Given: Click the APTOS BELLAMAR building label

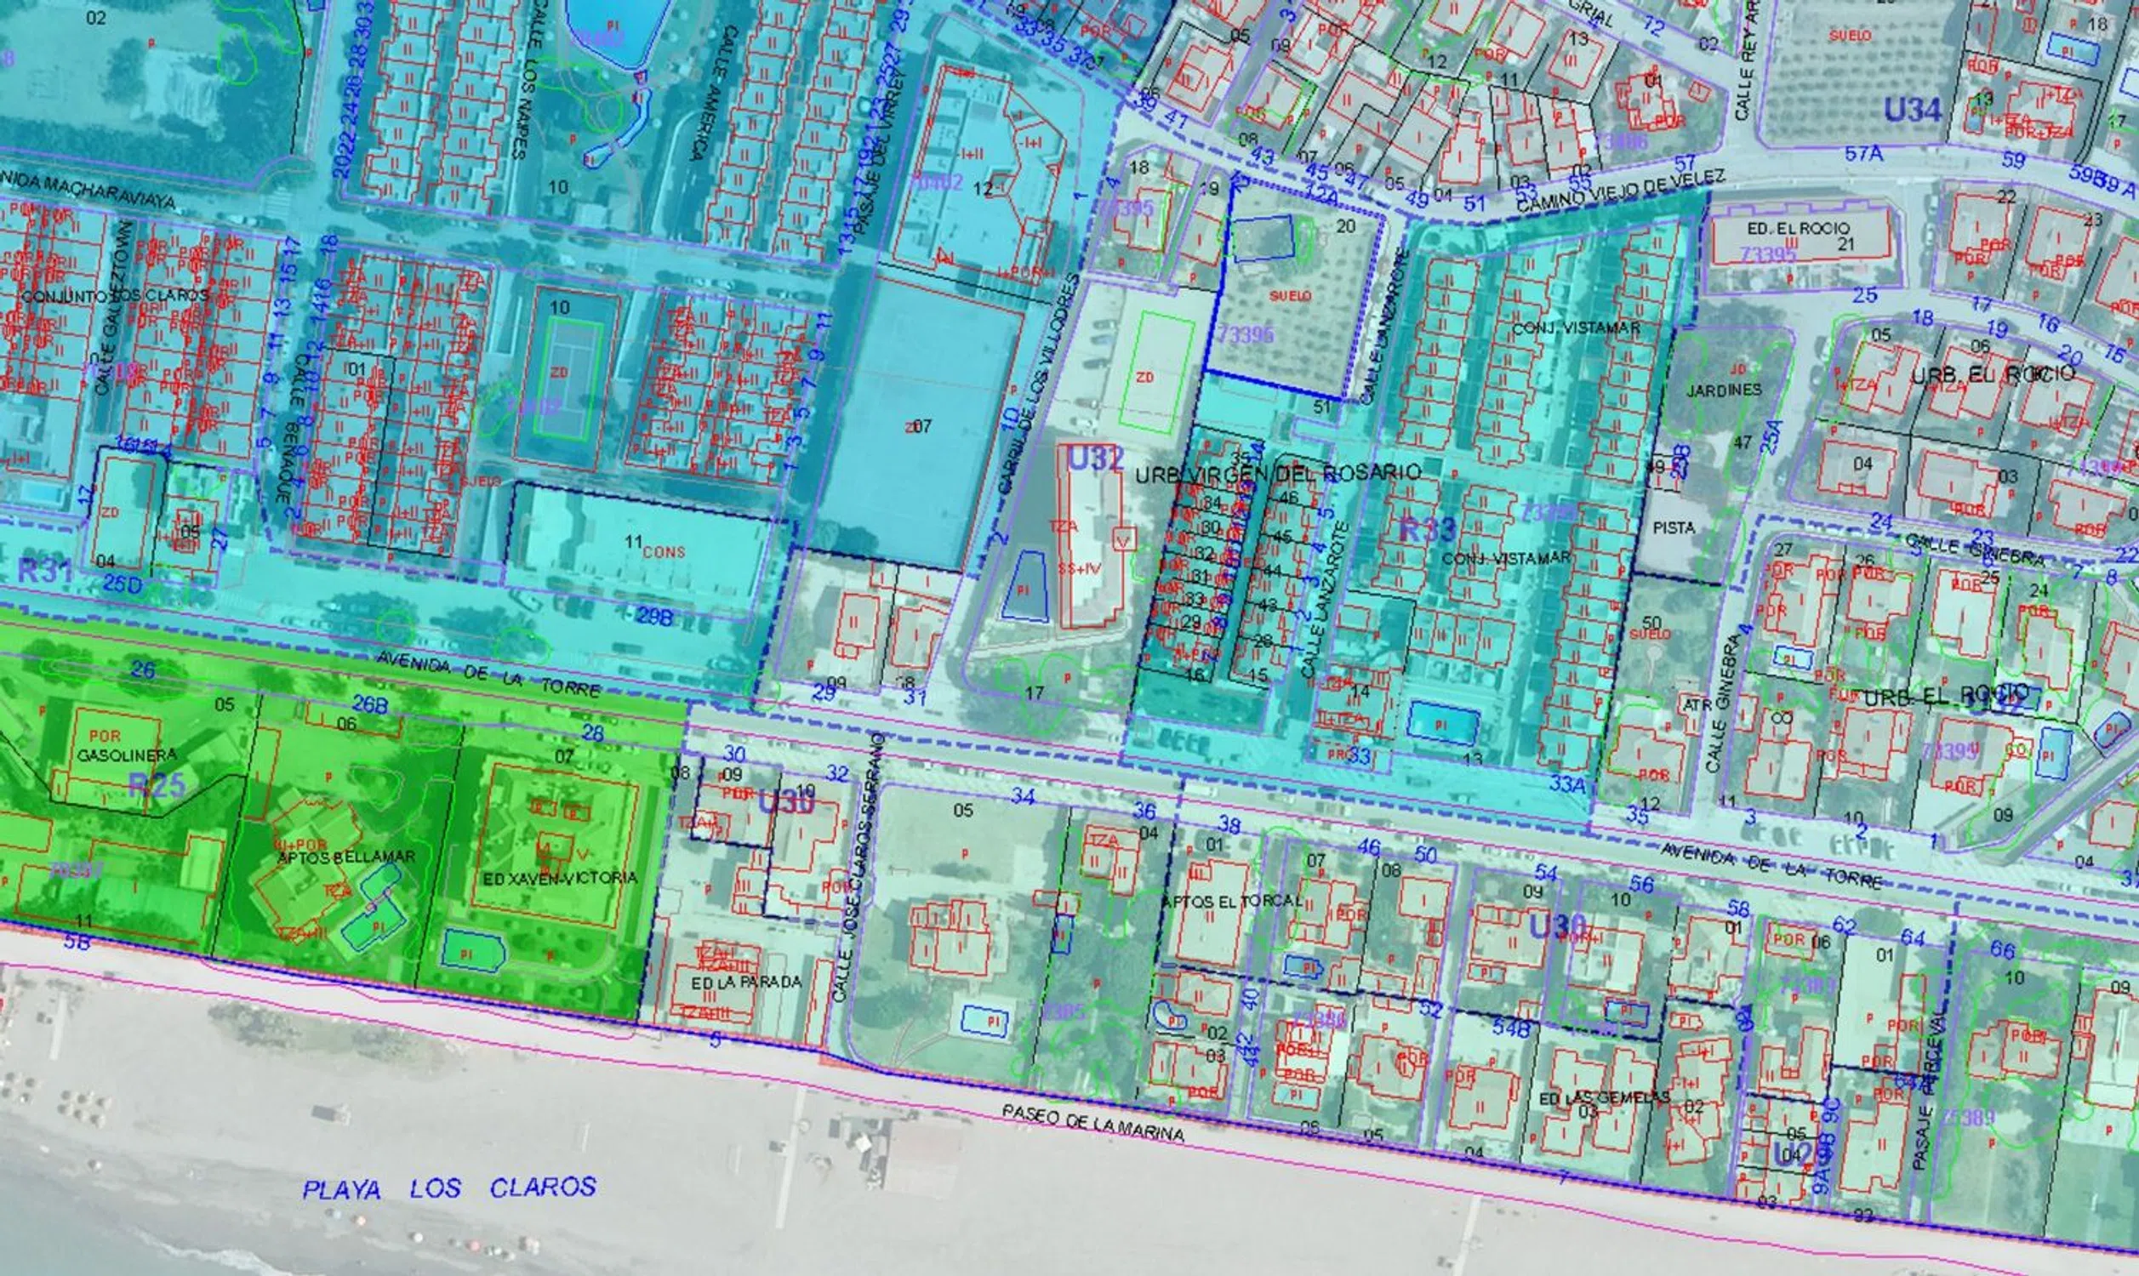Looking at the screenshot, I should pos(345,857).
